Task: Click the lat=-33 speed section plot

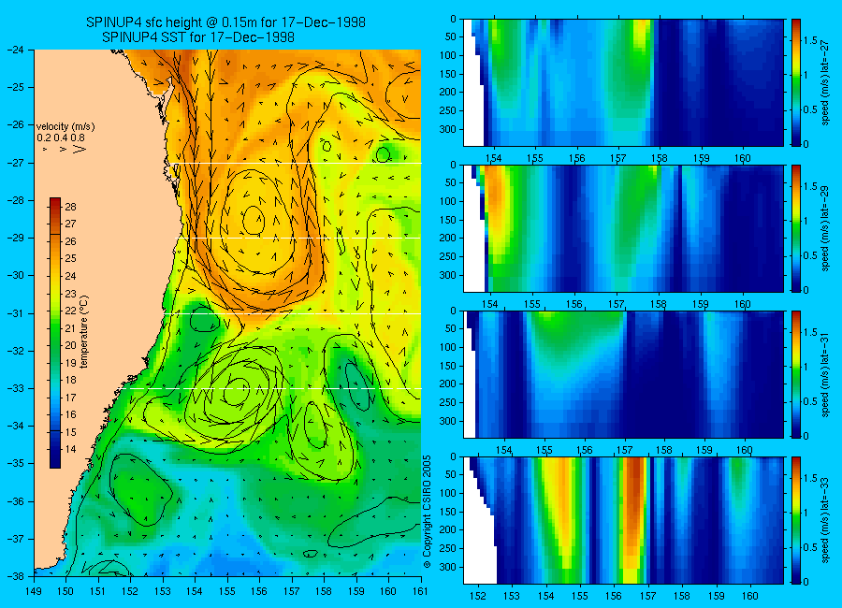Action: (623, 520)
